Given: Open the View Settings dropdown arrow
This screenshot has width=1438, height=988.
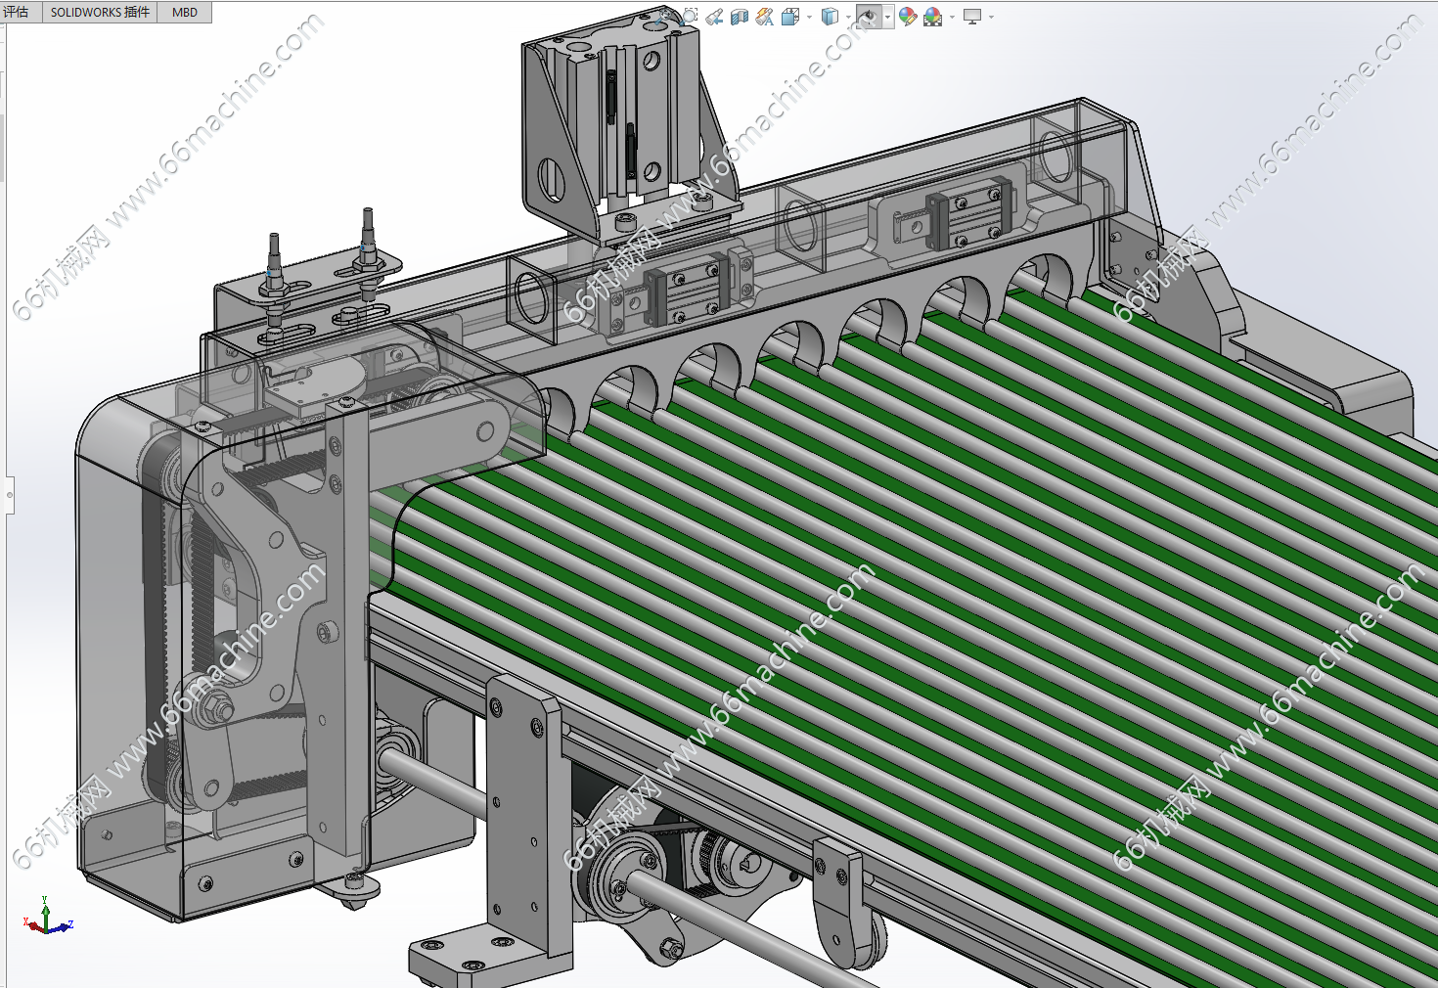Looking at the screenshot, I should (991, 17).
